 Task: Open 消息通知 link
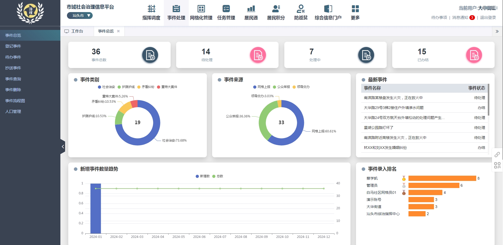click(x=460, y=18)
